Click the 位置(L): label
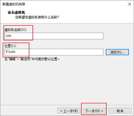Screen dimensions: 134x116 pyautogui.click(x=10, y=46)
